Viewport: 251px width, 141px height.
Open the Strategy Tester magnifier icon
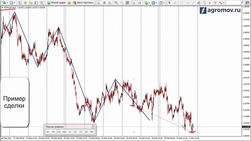pos(42,3)
